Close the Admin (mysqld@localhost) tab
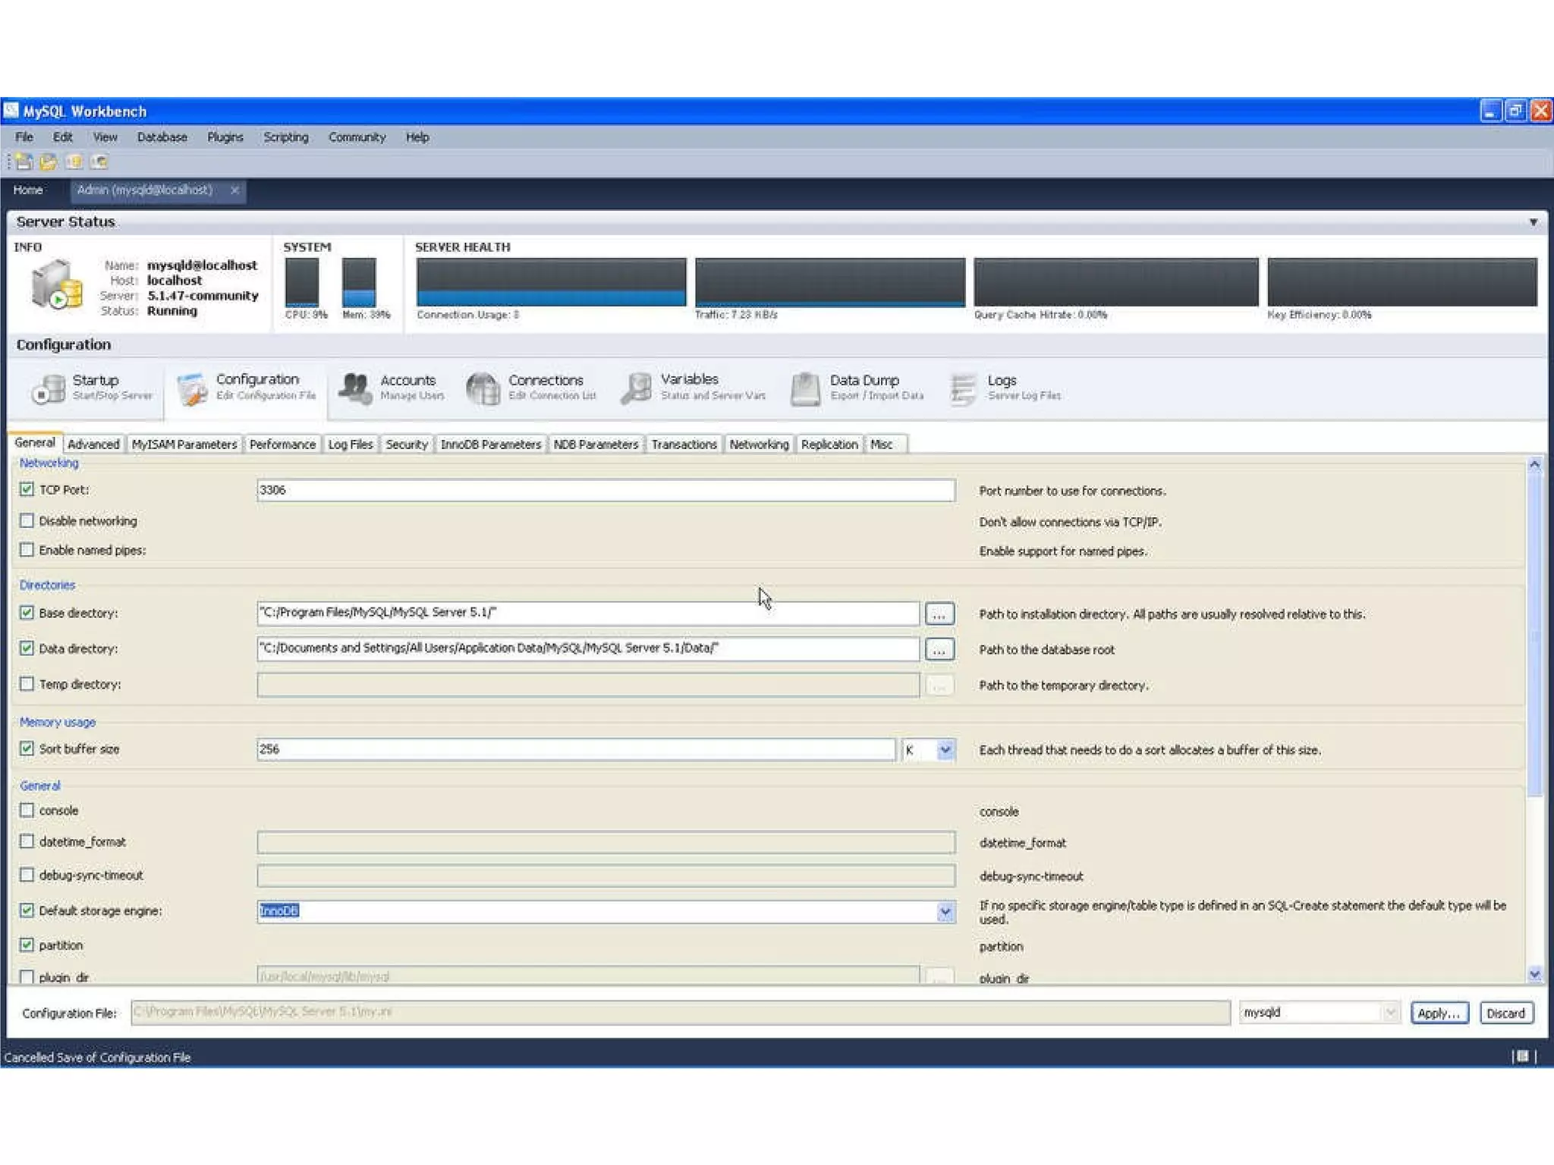This screenshot has width=1554, height=1165. point(234,190)
